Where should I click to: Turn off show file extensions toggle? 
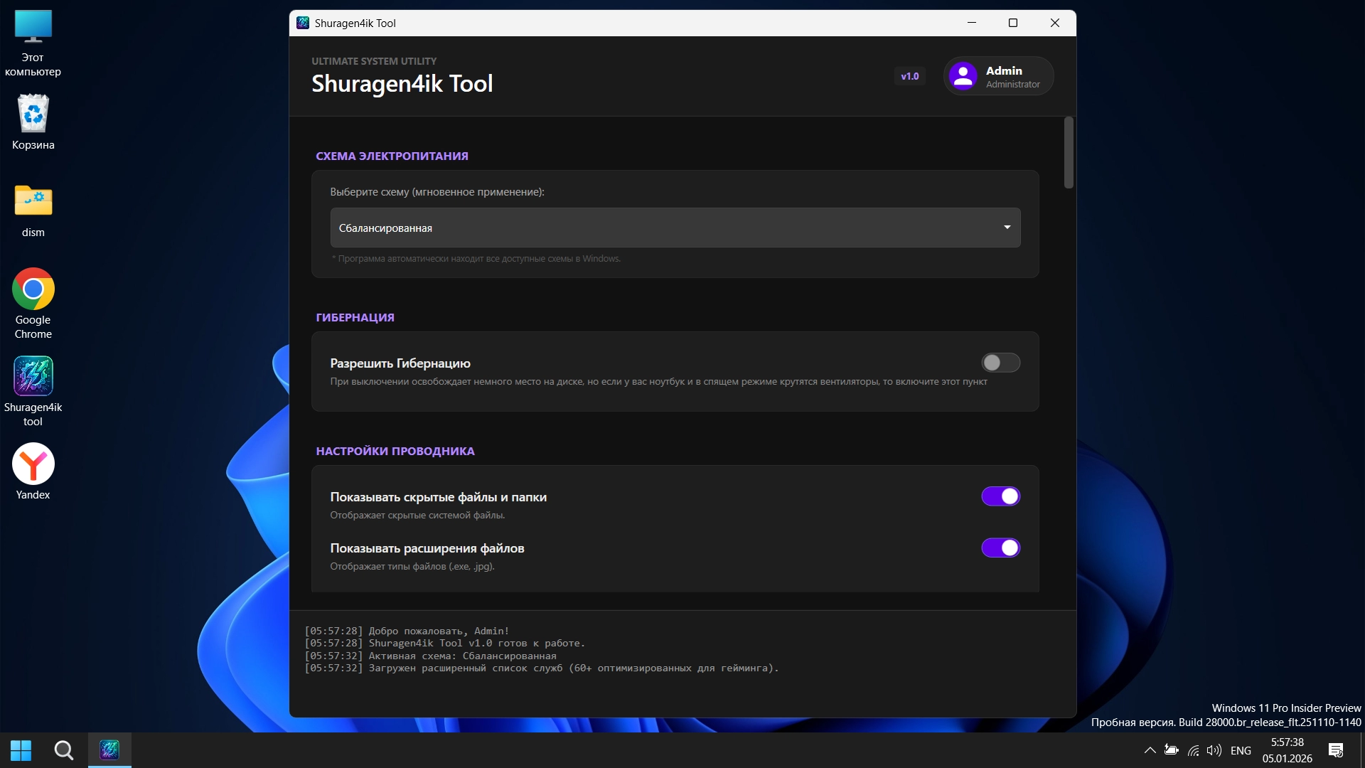point(1000,548)
